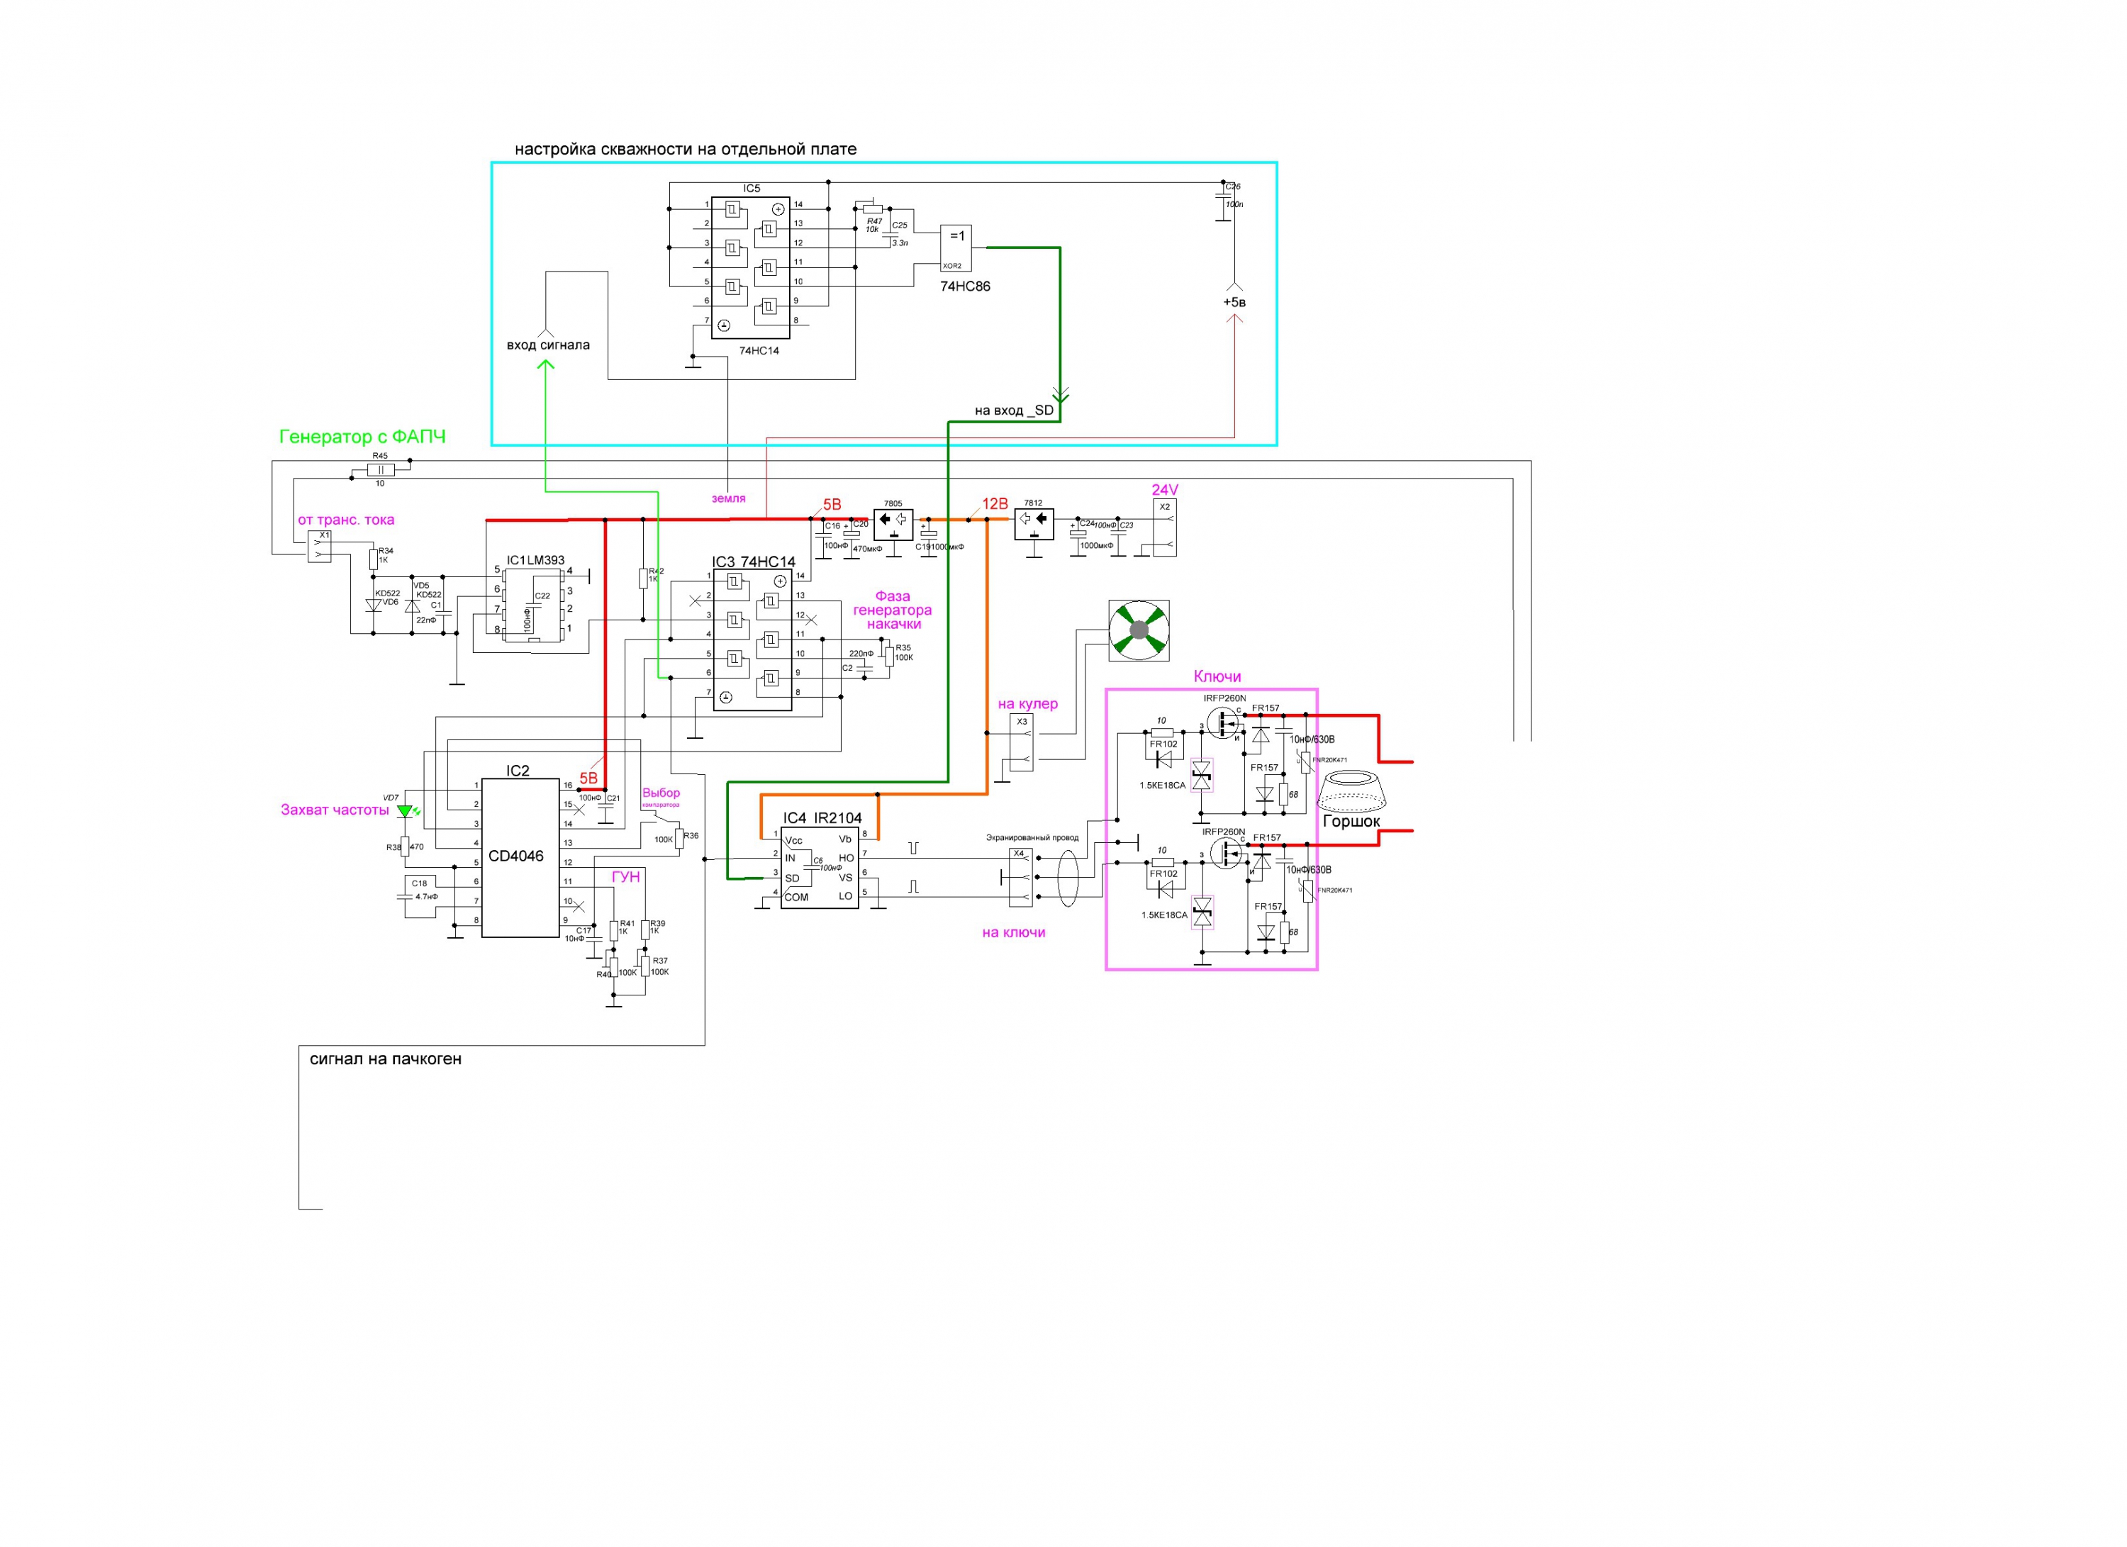The height and width of the screenshot is (1547, 2127).
Task: Click the сигнал на пачкоген label
Action: 386,1059
